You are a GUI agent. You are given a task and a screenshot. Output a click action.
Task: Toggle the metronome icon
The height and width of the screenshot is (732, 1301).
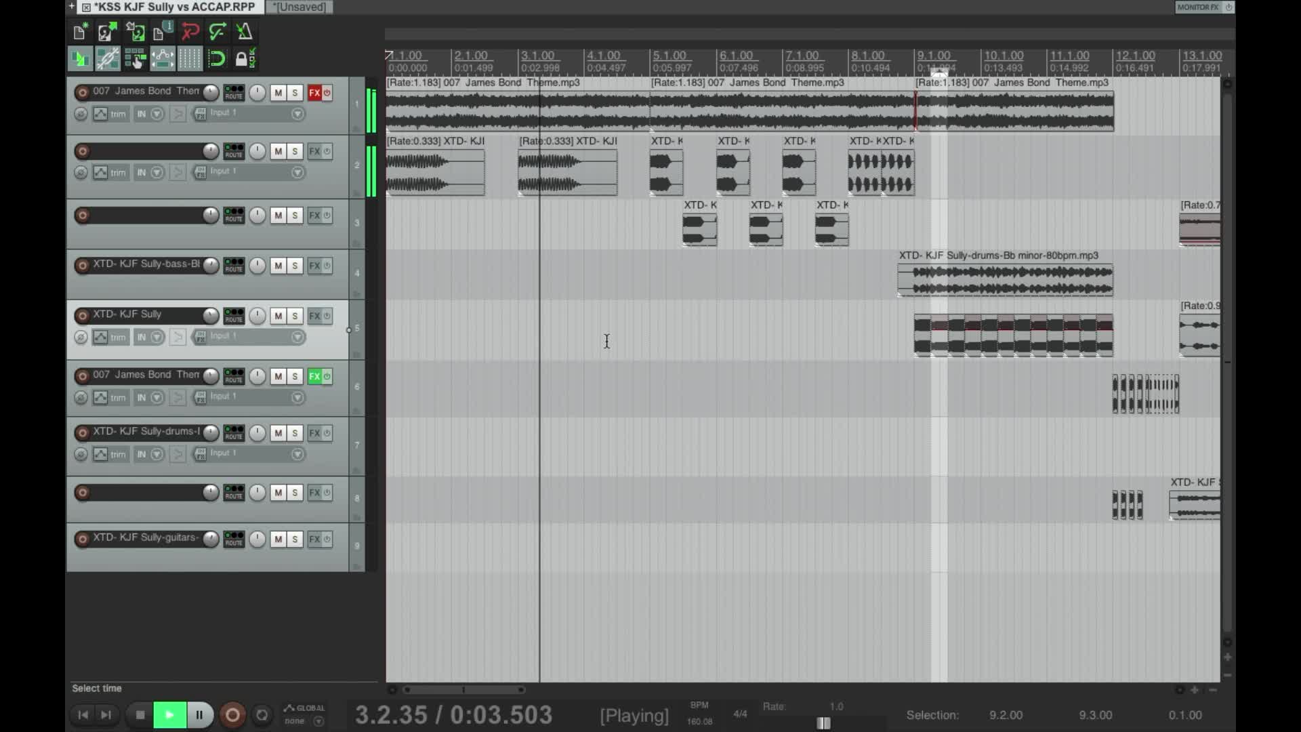pyautogui.click(x=245, y=32)
